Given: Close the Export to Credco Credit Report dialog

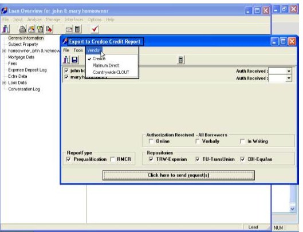Looking at the screenshot, I should pos(292,41).
